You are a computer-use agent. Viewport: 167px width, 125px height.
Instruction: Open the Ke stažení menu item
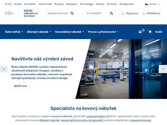pyautogui.click(x=30, y=4)
